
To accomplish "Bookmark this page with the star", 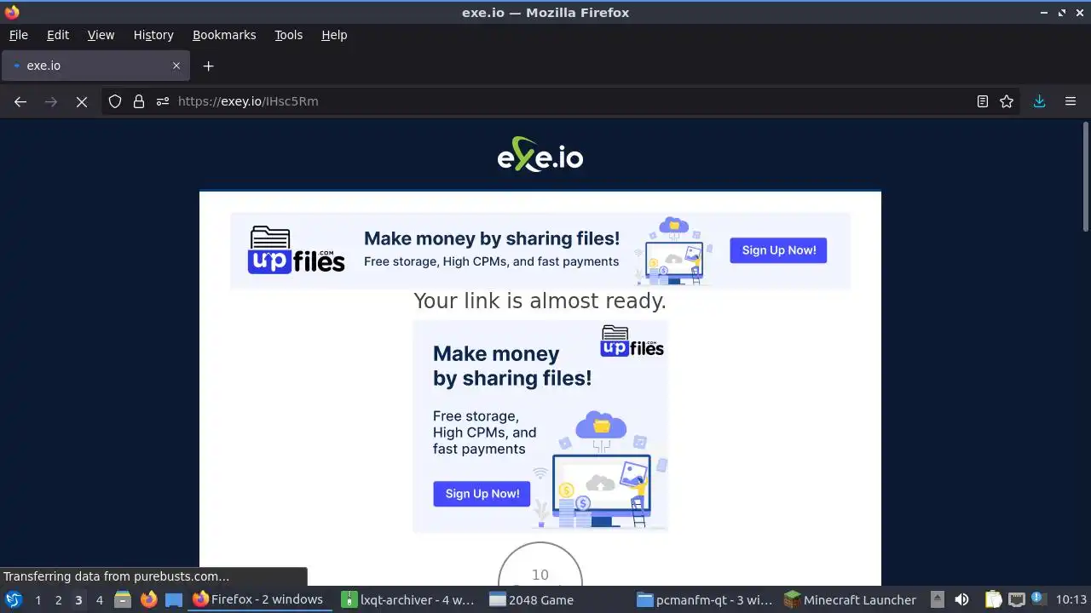I will point(1007,101).
